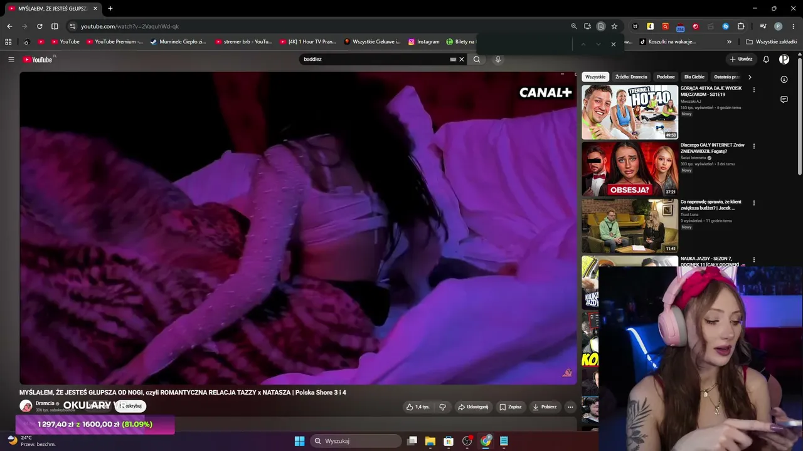This screenshot has width=803, height=451.
Task: Open the Windows Start menu
Action: pyautogui.click(x=299, y=441)
